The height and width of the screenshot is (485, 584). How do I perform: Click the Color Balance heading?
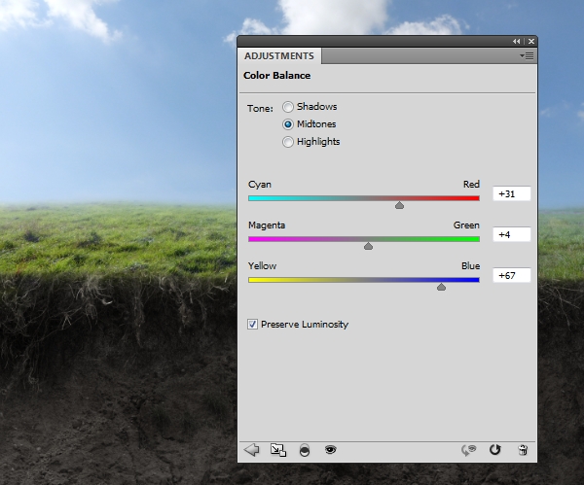click(x=276, y=76)
